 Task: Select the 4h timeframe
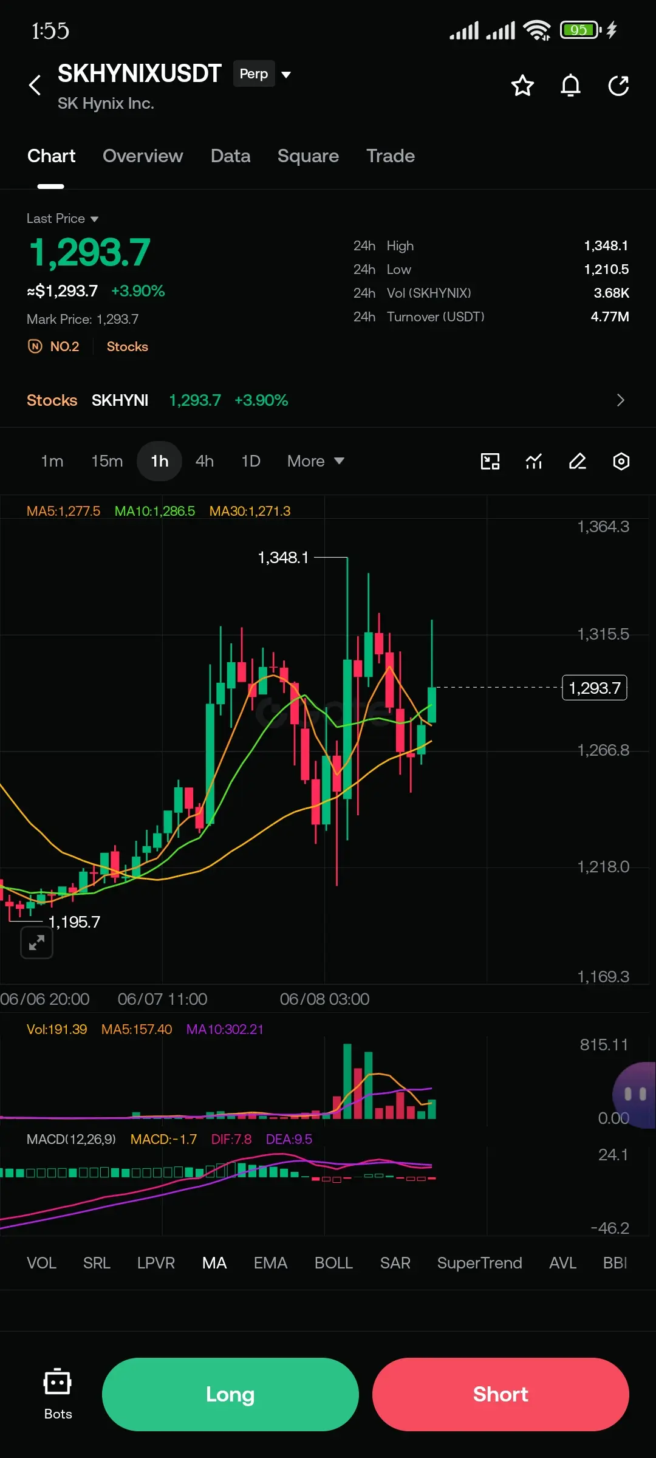205,461
